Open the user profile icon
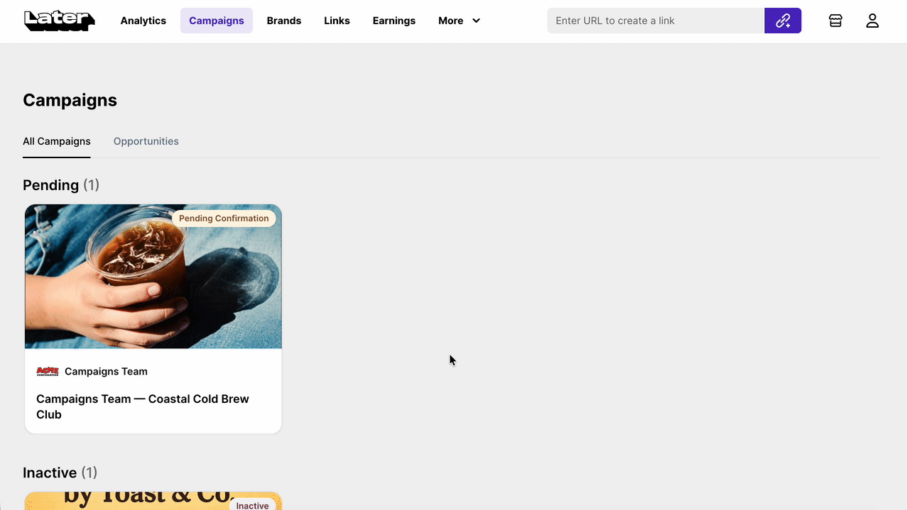This screenshot has height=510, width=907. point(872,21)
